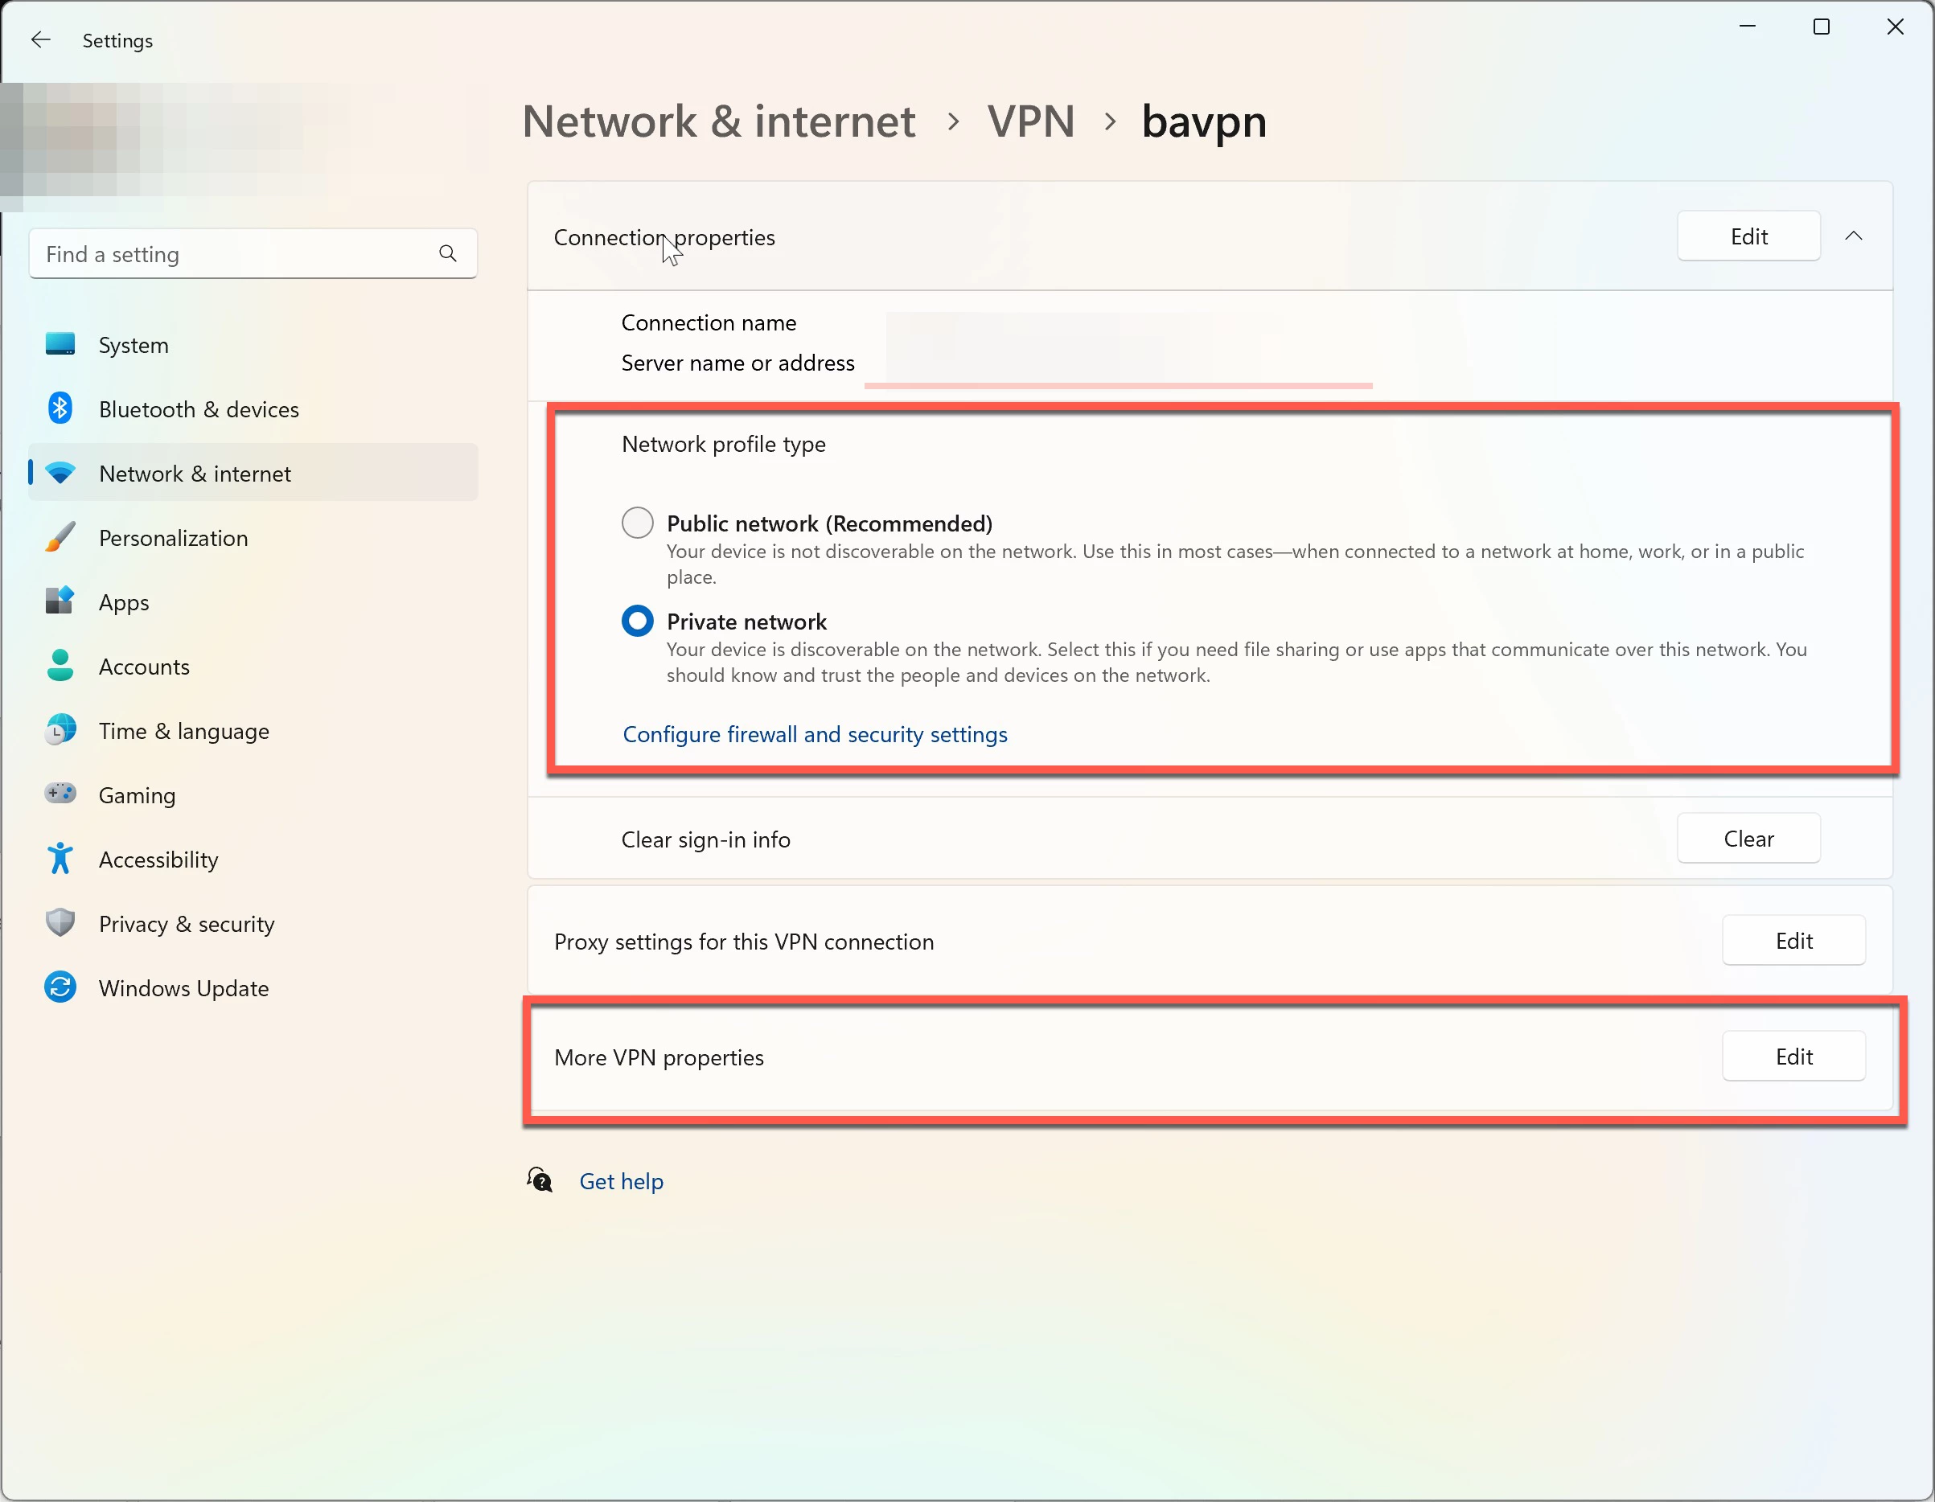Edit proxy settings for this VPN connection

point(1795,941)
